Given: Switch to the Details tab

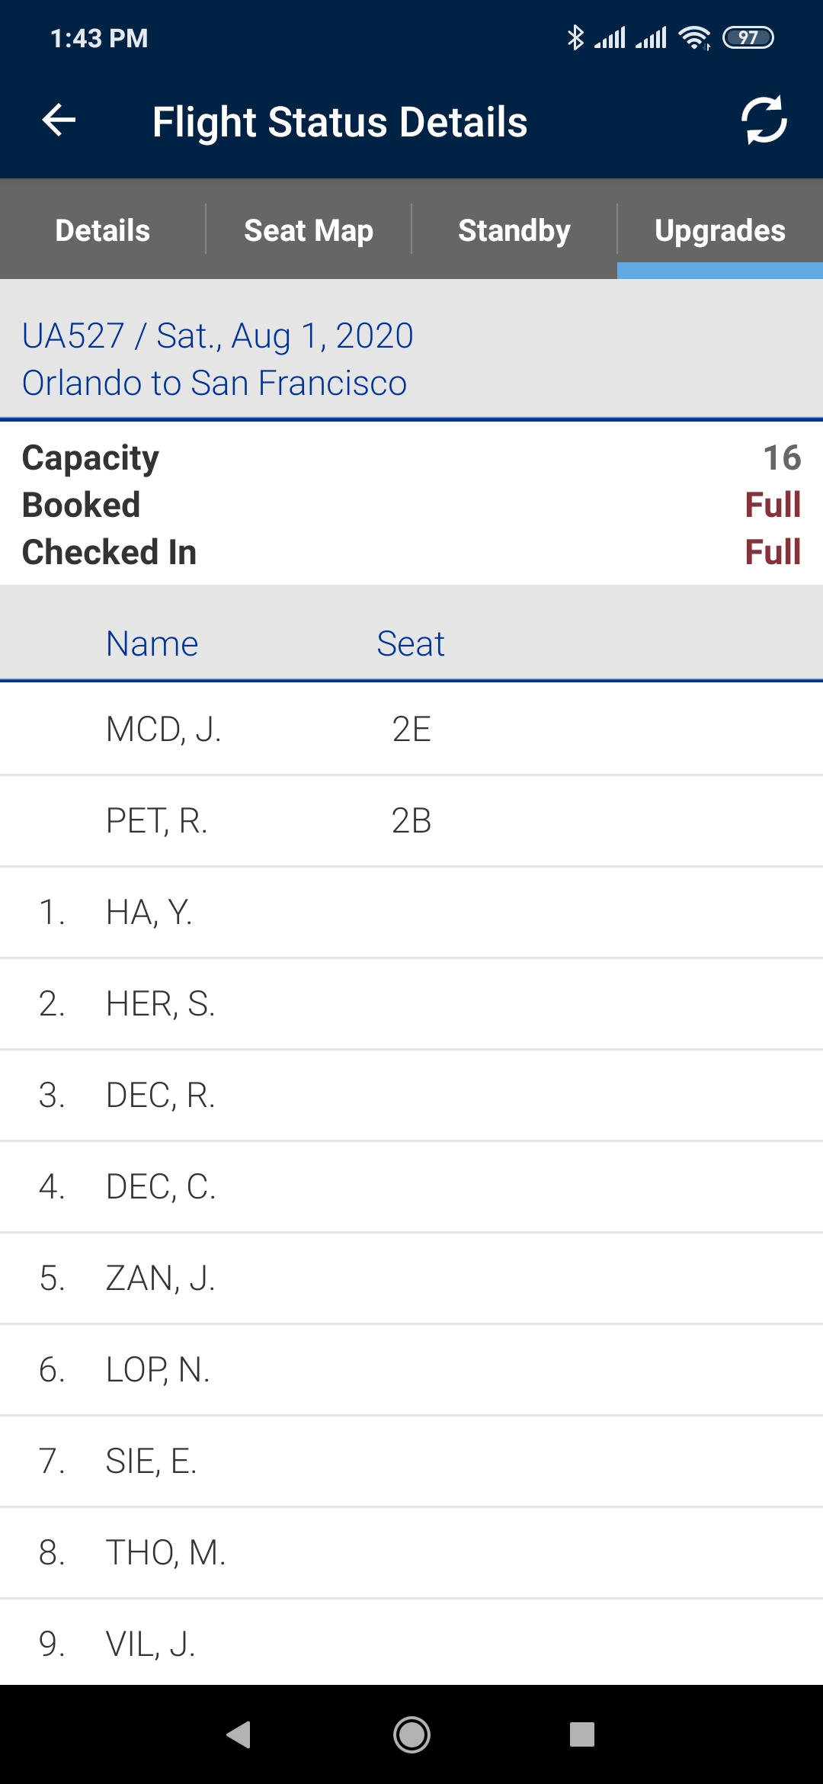Looking at the screenshot, I should [103, 230].
